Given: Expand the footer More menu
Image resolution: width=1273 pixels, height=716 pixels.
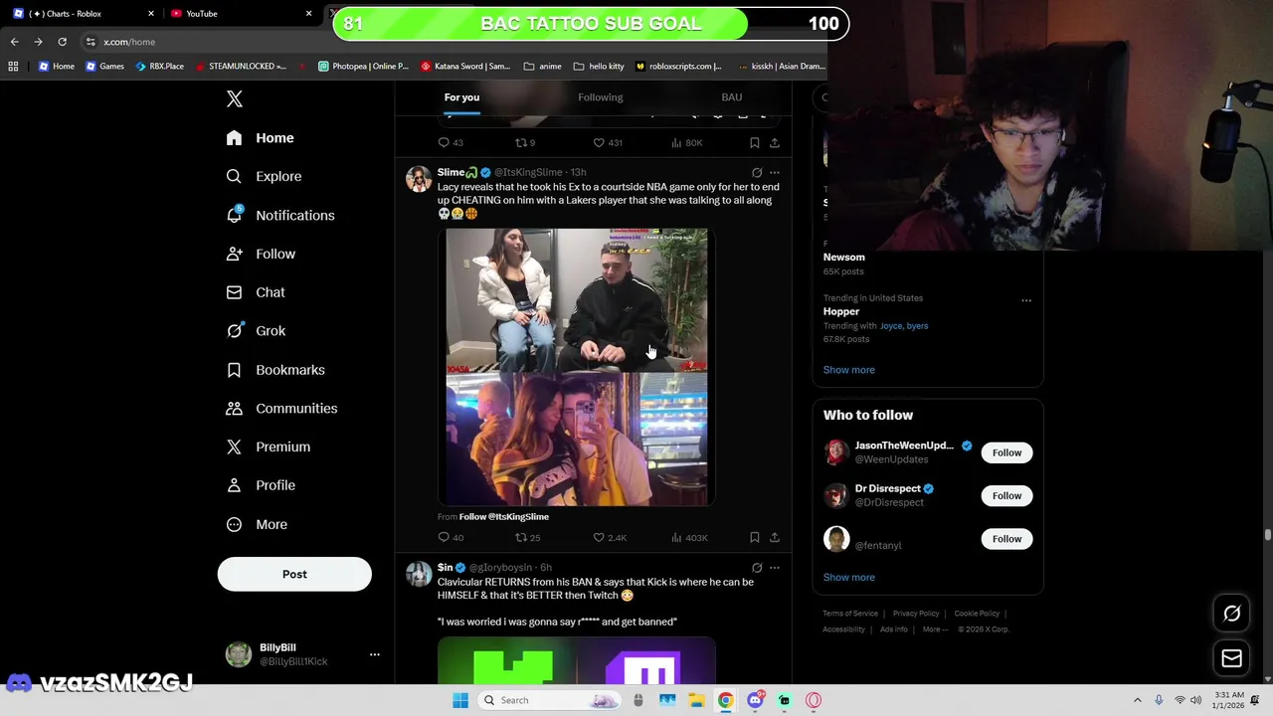Looking at the screenshot, I should click(935, 629).
